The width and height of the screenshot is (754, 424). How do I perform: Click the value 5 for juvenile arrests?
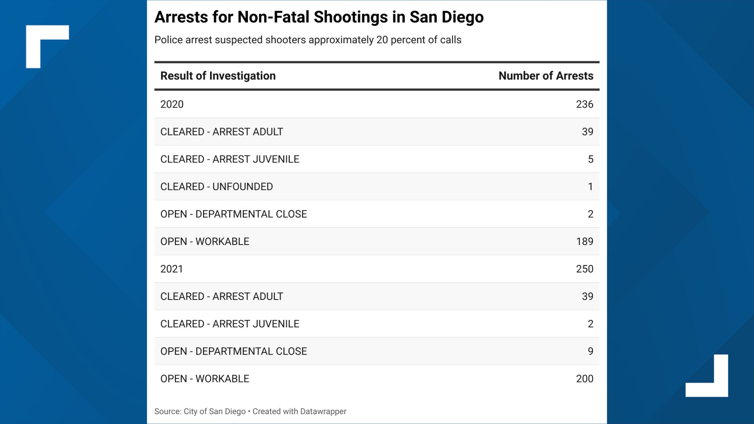point(591,159)
